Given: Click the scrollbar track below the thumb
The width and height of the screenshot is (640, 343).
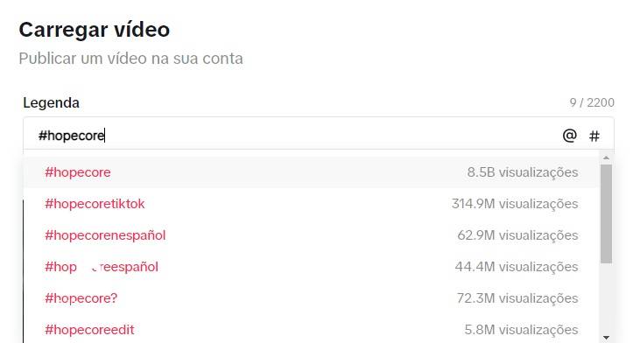Looking at the screenshot, I should (606, 297).
